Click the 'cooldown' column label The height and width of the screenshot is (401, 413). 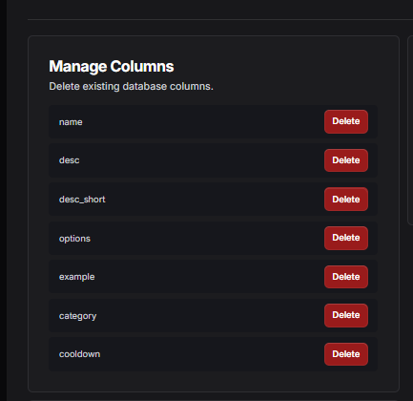pos(79,354)
